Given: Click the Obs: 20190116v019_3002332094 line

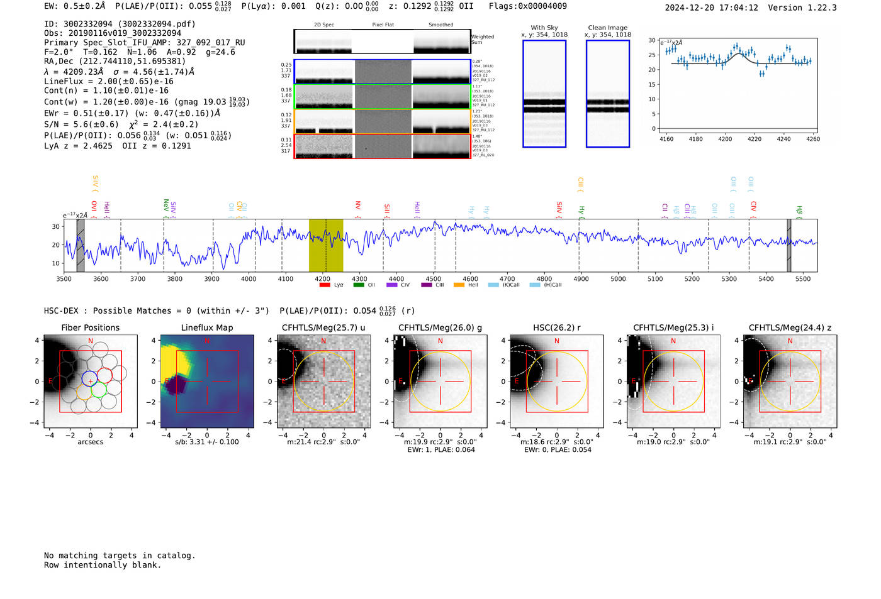Looking at the screenshot, I should pos(113,33).
